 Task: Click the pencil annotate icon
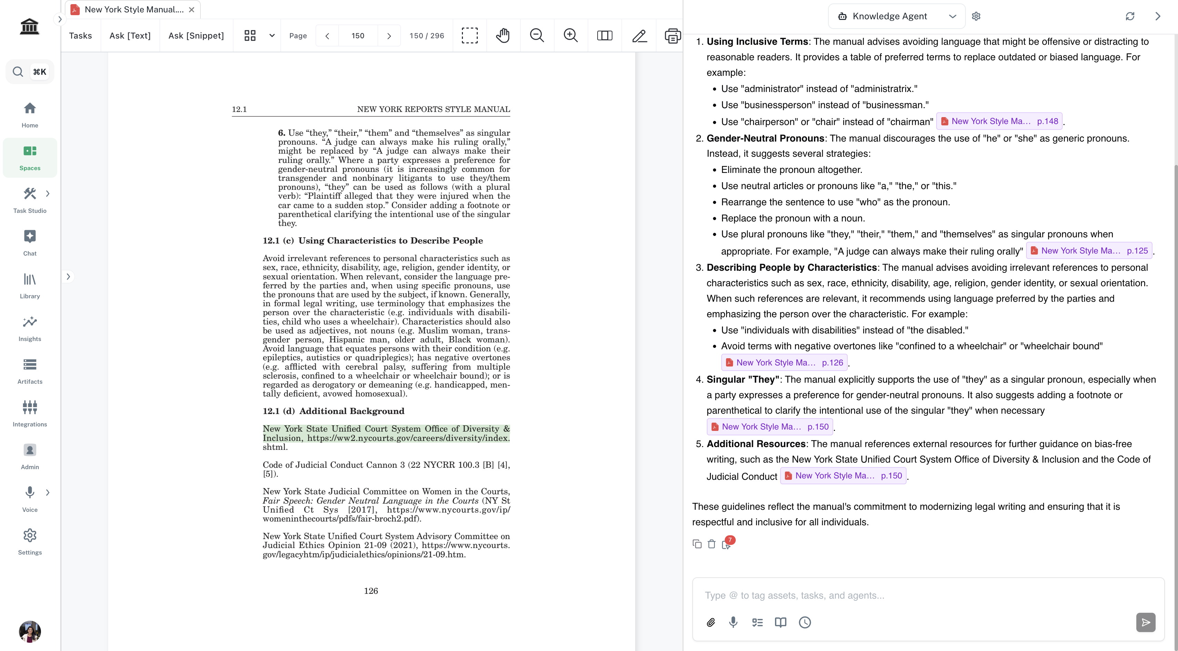click(639, 35)
